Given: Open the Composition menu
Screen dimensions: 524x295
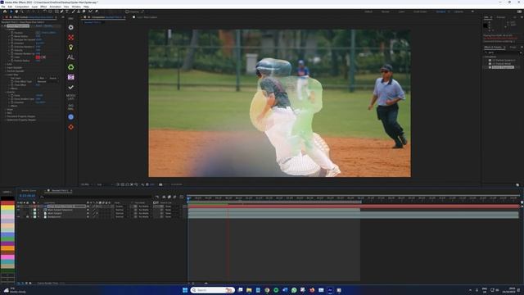Looking at the screenshot, I should point(22,7).
